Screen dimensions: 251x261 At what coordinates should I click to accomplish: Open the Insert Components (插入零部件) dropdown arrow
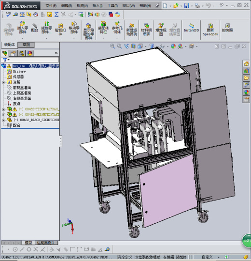click(x=23, y=38)
